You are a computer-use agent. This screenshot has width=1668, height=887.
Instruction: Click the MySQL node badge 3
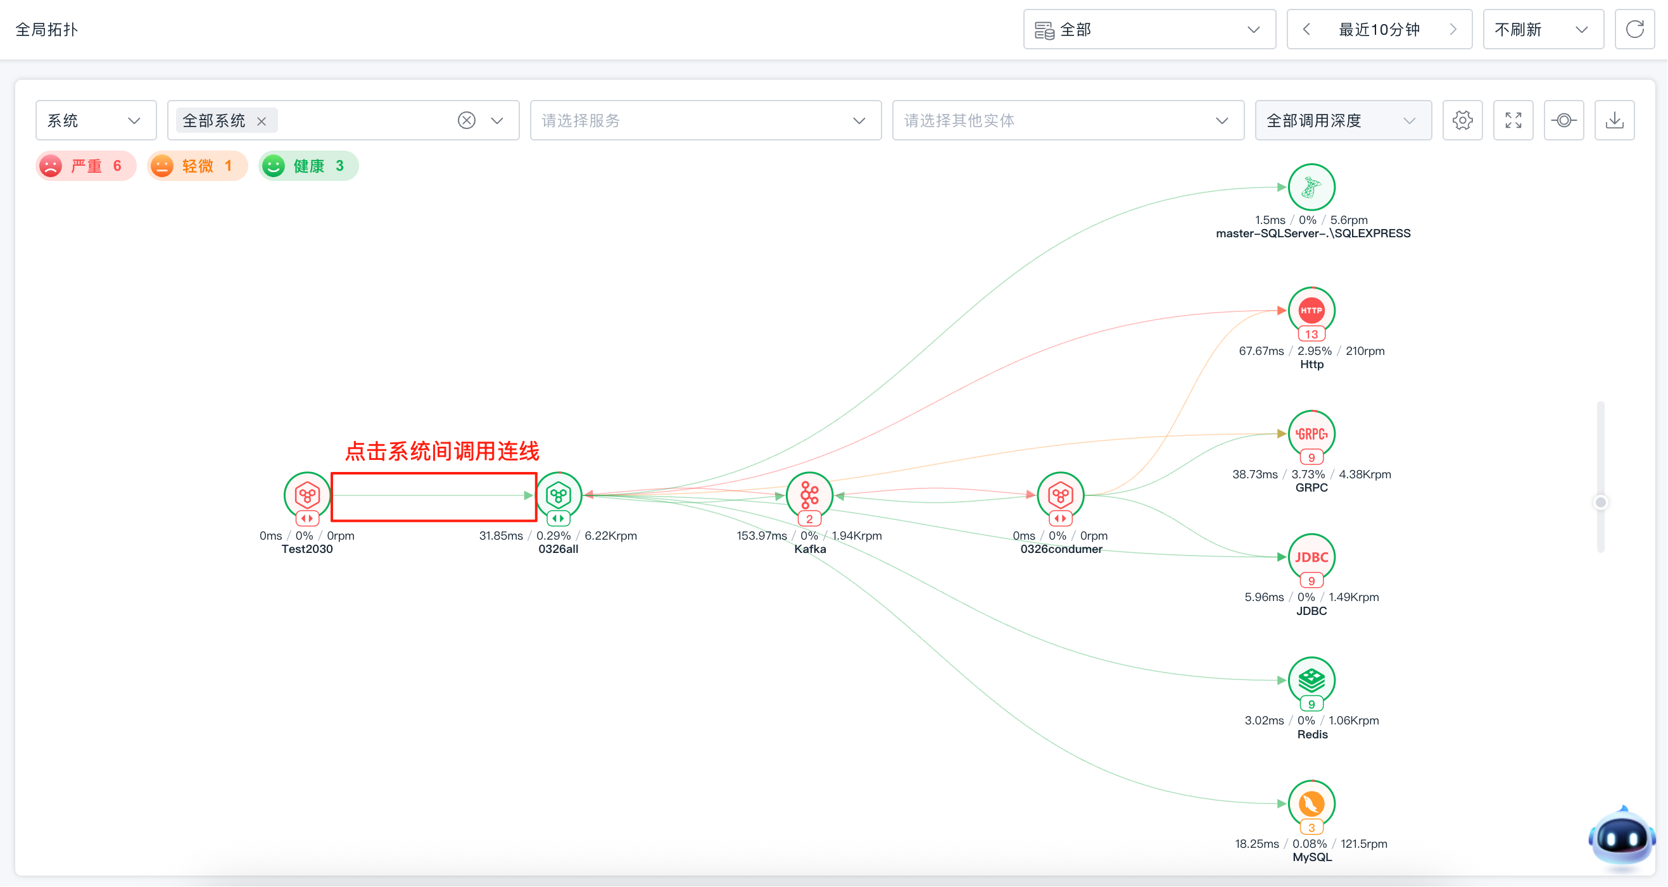[1311, 828]
